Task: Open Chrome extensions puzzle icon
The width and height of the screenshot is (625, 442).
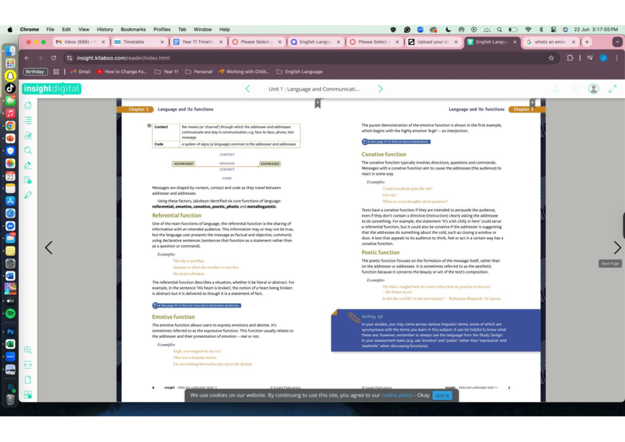Action: click(x=570, y=58)
